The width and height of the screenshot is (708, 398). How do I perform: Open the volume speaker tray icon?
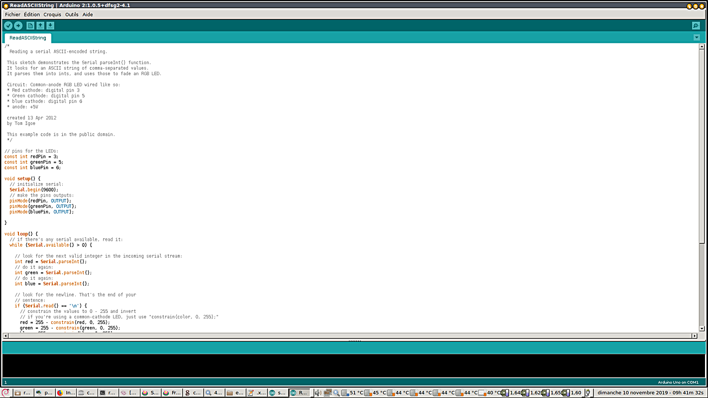coord(318,393)
